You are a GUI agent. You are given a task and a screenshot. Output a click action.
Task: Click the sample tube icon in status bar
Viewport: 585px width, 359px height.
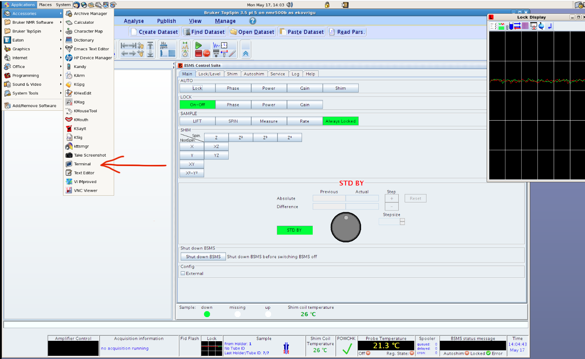[286, 348]
